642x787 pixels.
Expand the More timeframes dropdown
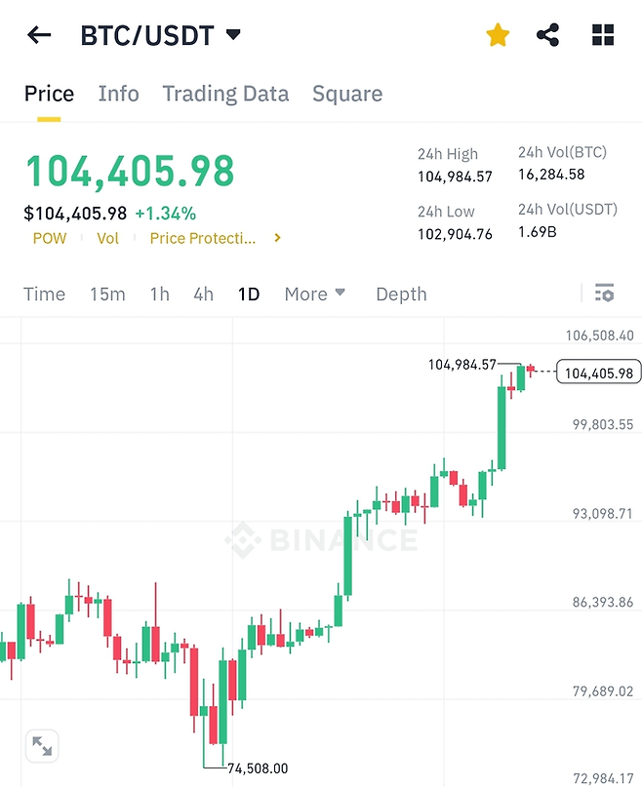[x=315, y=294]
